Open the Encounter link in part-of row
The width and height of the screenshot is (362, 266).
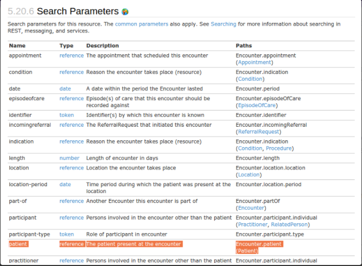pyautogui.click(x=251, y=208)
